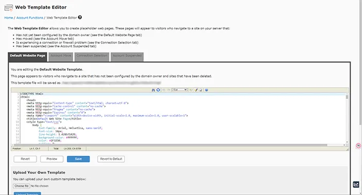Click the Preview button
The image size is (362, 195).
tap(52, 159)
